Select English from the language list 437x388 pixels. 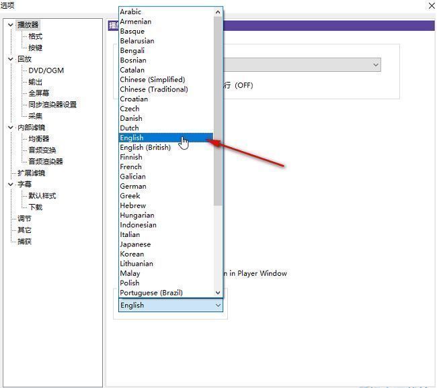click(x=132, y=138)
